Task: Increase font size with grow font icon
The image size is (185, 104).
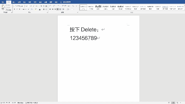Action: [31, 6]
